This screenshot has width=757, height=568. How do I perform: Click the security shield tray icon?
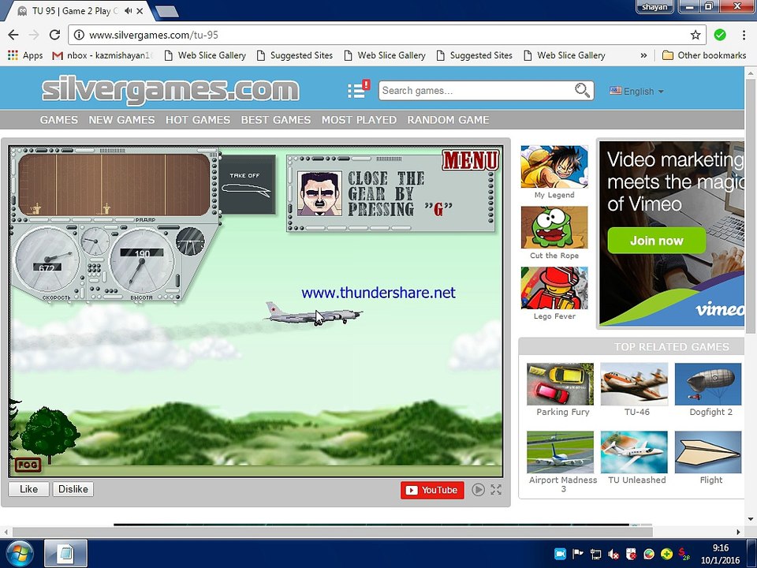click(631, 554)
